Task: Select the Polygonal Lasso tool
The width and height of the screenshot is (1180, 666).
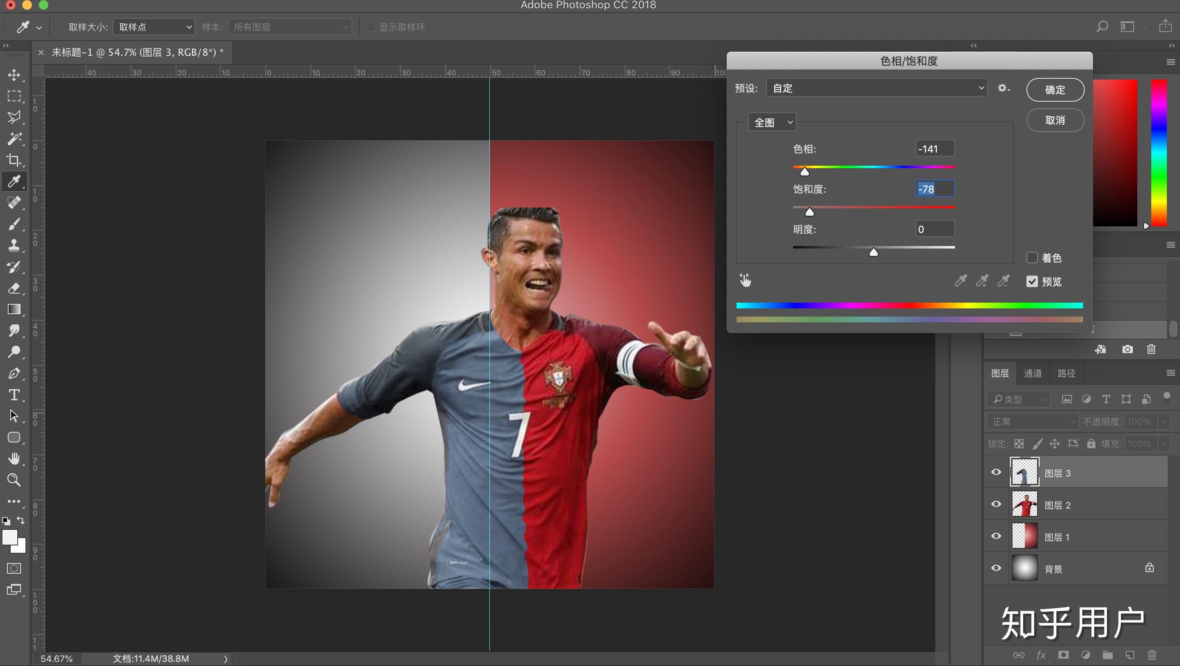Action: click(x=14, y=117)
